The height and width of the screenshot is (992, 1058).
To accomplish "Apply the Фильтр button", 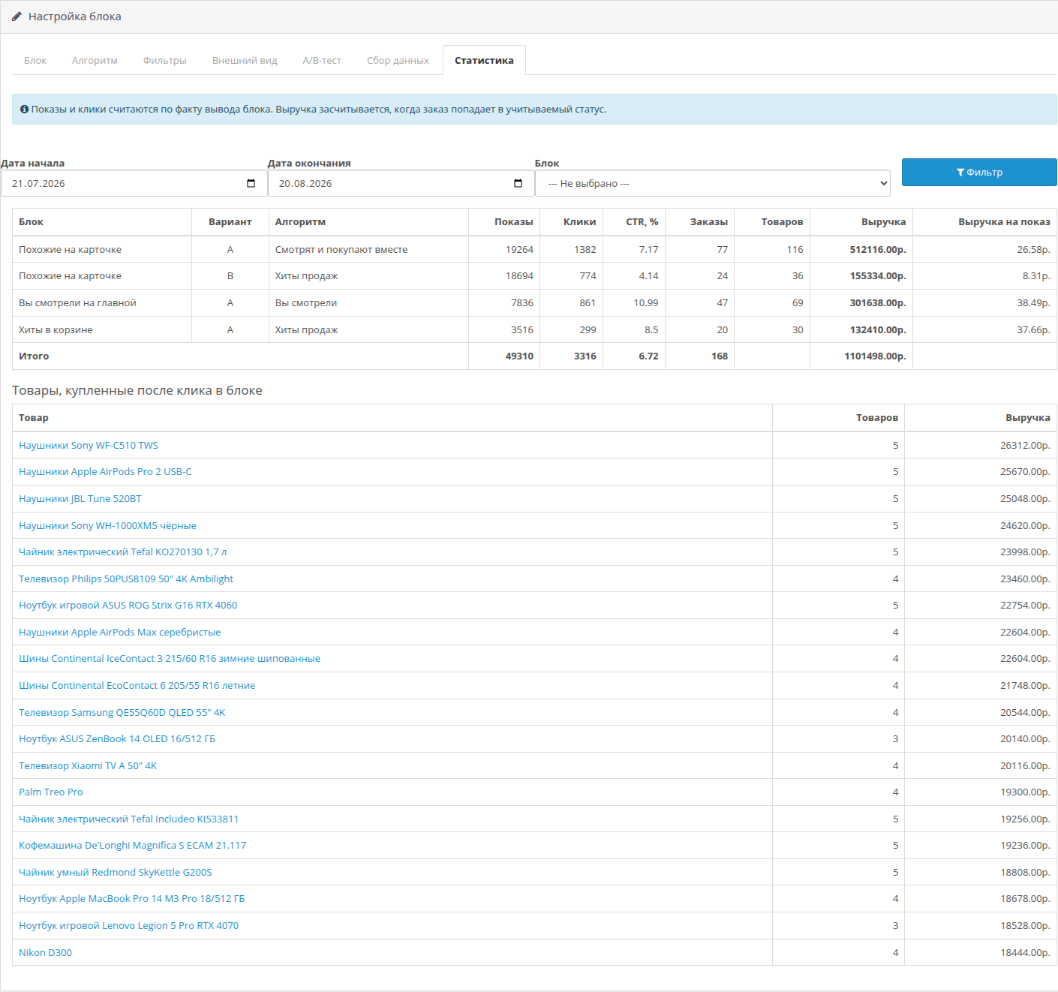I will [979, 172].
